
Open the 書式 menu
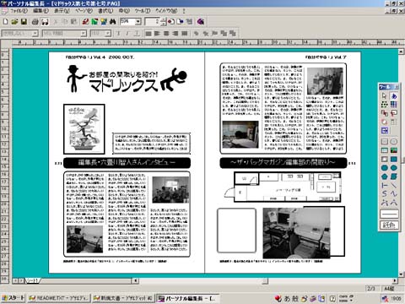[105, 11]
